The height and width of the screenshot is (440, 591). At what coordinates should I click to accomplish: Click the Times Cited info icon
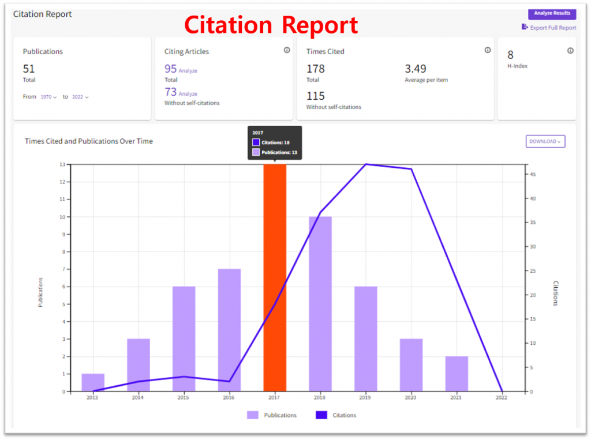pos(488,51)
